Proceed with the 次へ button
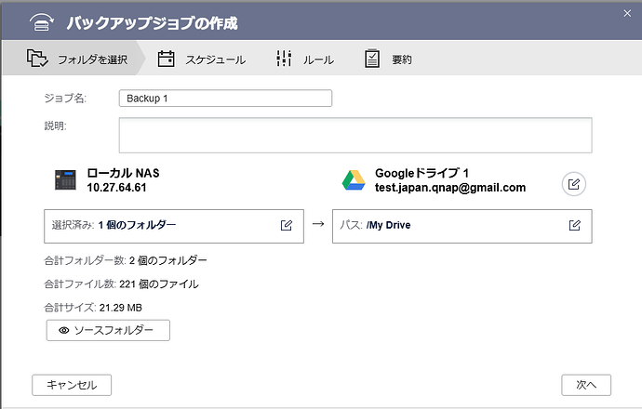Screen dimensions: 642x409 click(585, 384)
